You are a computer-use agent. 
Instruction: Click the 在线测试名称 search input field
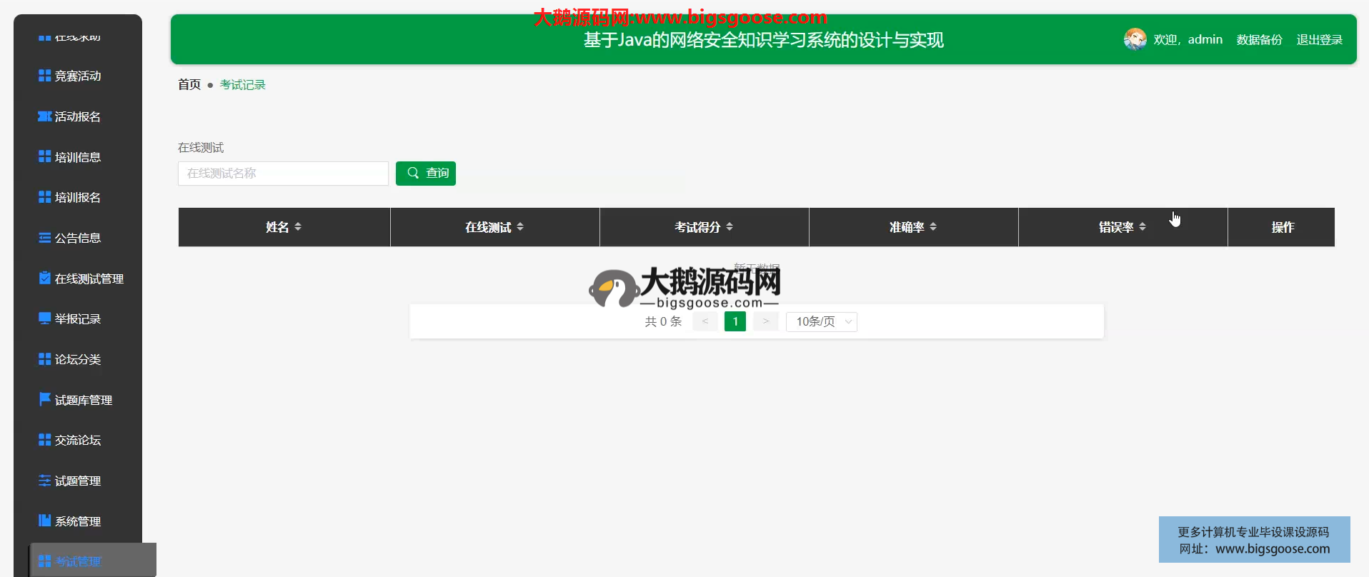[283, 174]
